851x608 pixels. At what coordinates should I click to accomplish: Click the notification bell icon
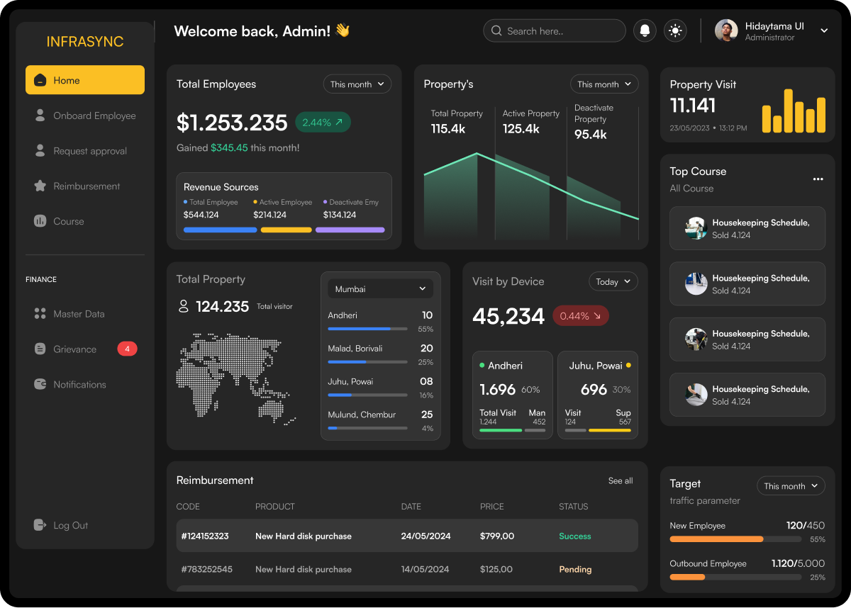[x=645, y=30]
